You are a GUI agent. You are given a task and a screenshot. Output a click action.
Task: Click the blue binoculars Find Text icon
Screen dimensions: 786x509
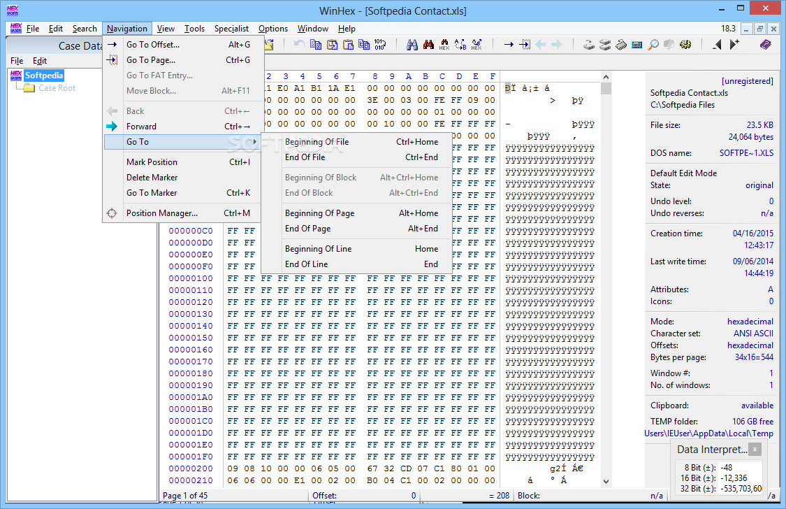pyautogui.click(x=412, y=45)
